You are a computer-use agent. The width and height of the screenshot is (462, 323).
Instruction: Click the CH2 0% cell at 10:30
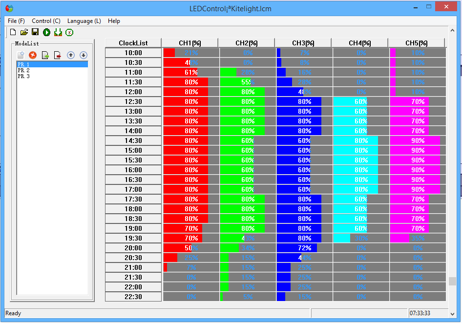(x=248, y=62)
